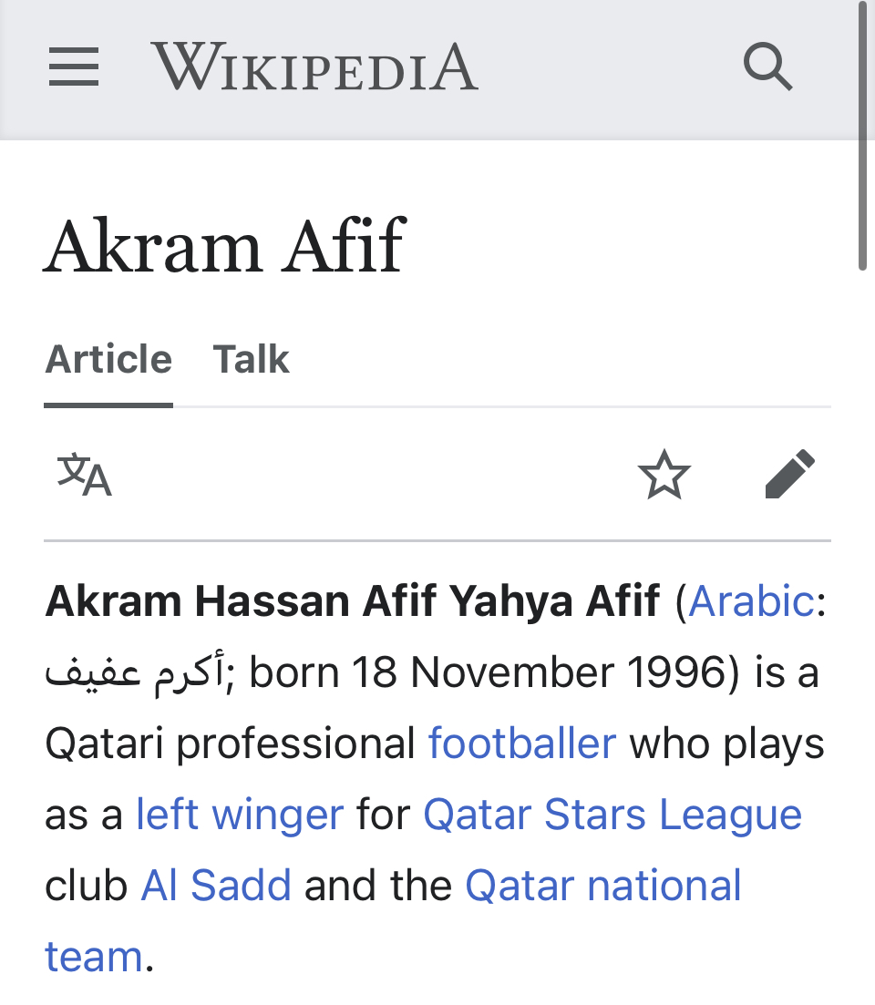Open the search magnifier icon
The height and width of the screenshot is (1005, 875).
[x=768, y=67]
